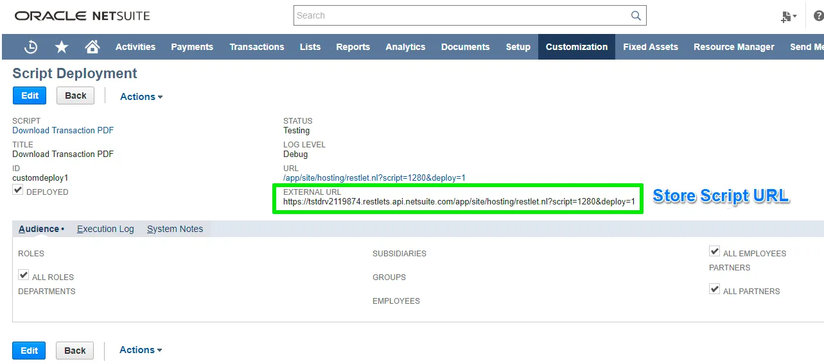Click into the global Search field

pyautogui.click(x=462, y=15)
